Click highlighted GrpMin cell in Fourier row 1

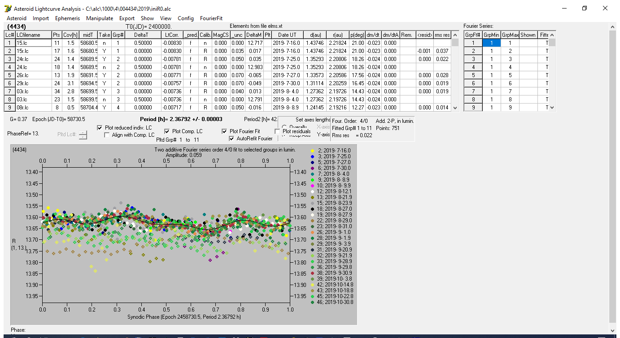coord(491,43)
